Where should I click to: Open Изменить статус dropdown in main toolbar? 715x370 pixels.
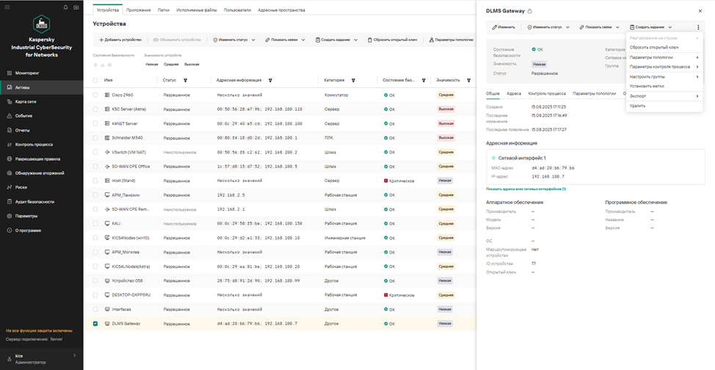[234, 40]
